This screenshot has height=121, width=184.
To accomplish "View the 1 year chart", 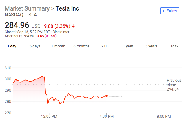I will tap(128, 46).
